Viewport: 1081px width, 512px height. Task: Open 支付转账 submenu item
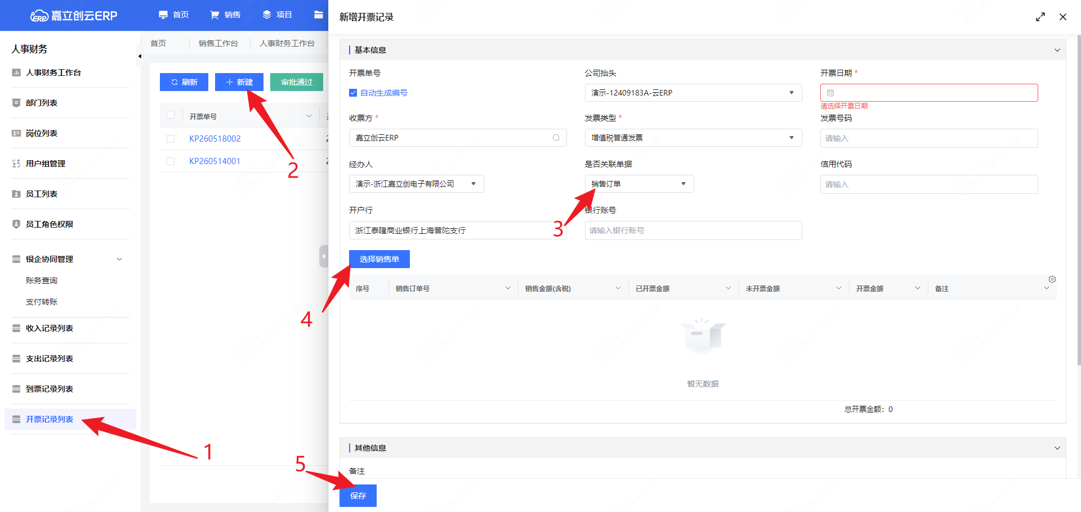(x=42, y=302)
